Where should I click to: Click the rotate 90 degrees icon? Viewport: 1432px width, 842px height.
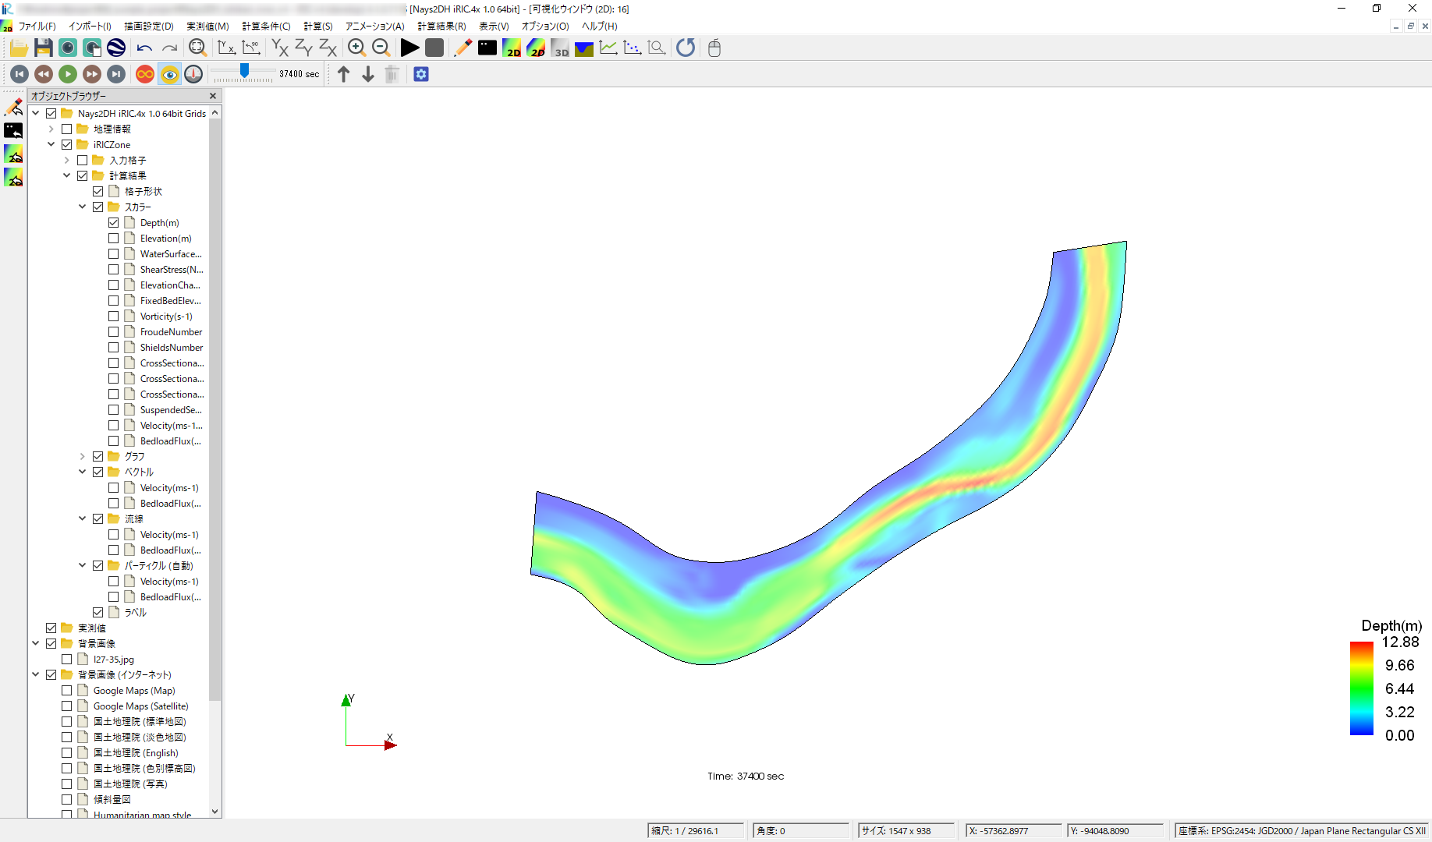(x=251, y=48)
